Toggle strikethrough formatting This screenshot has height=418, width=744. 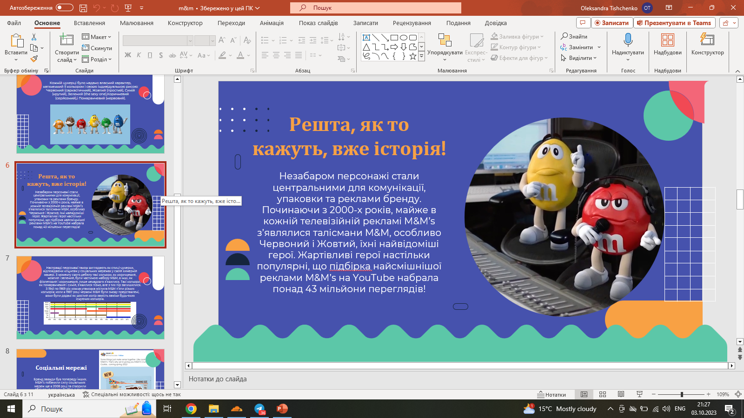[x=172, y=55]
